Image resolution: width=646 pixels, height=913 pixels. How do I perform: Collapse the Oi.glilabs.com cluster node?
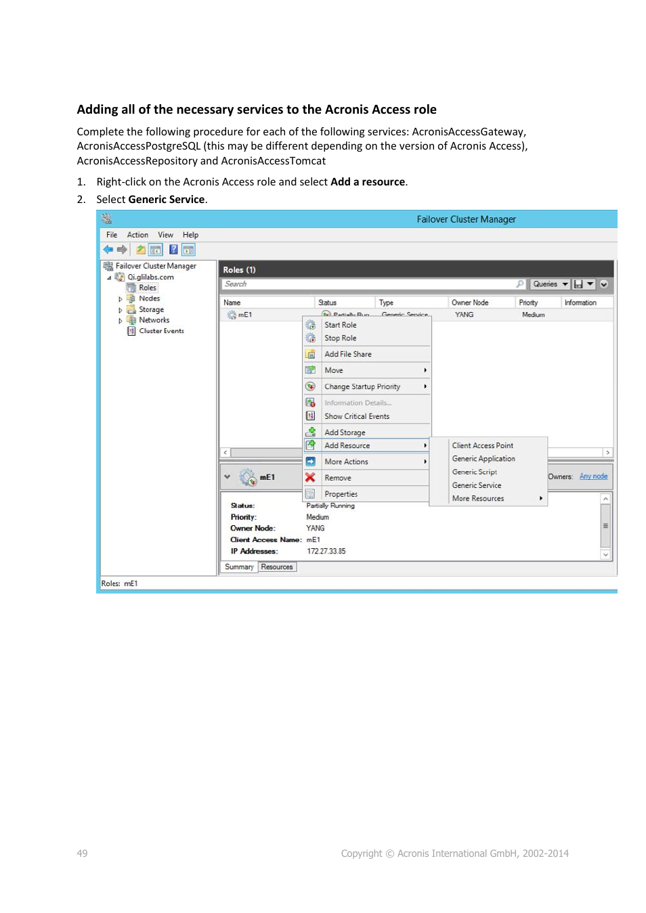click(109, 277)
